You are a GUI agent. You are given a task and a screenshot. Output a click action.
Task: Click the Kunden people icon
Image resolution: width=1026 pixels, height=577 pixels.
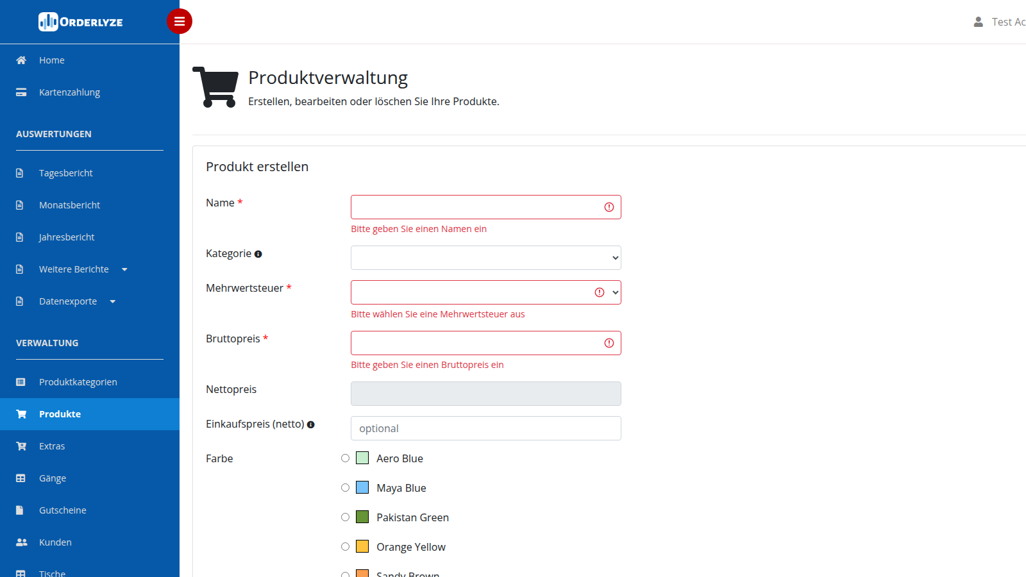coord(21,542)
